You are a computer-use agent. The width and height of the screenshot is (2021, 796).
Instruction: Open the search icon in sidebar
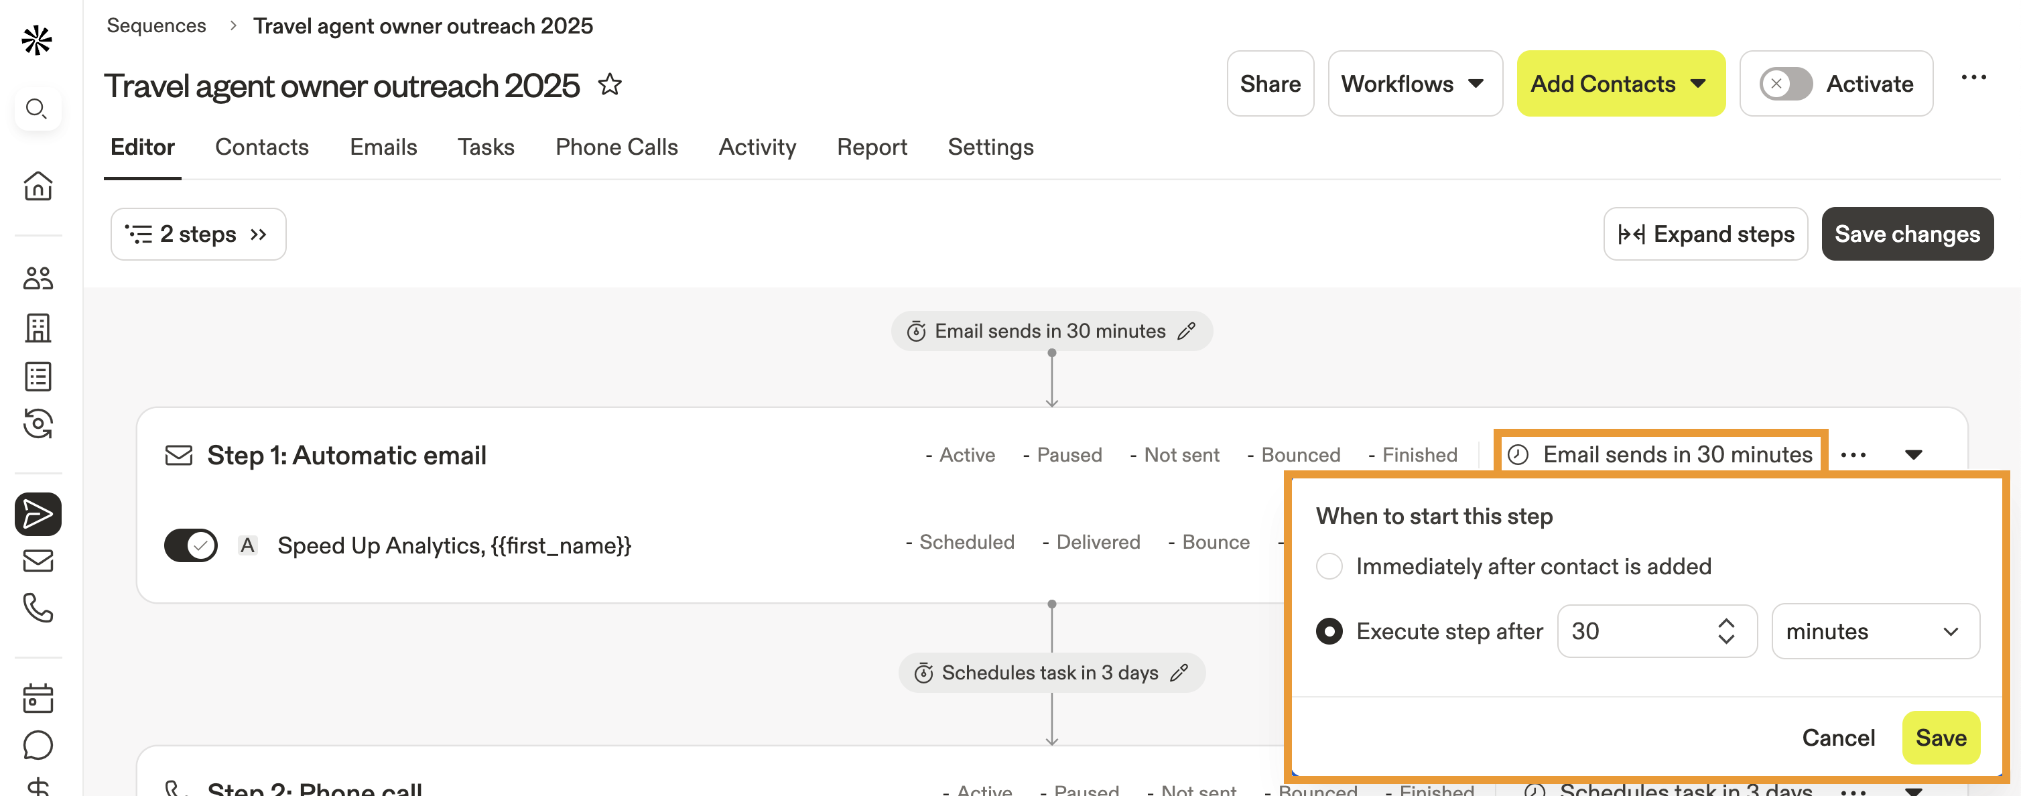(x=37, y=109)
